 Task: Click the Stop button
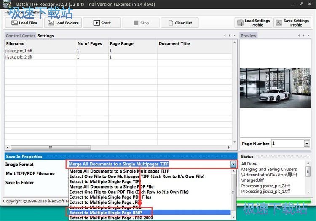[x=140, y=23]
